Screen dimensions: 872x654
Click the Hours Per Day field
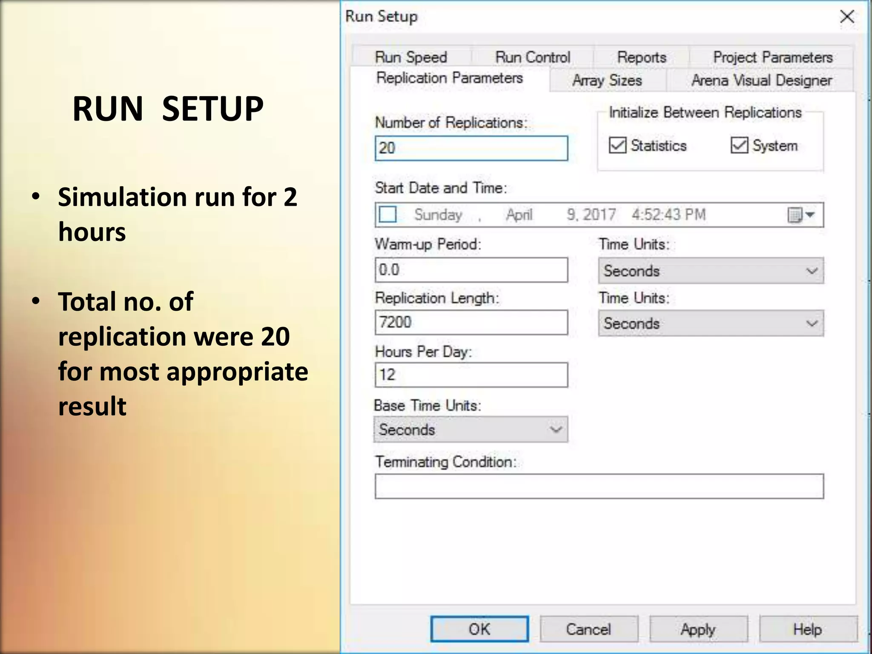click(471, 375)
